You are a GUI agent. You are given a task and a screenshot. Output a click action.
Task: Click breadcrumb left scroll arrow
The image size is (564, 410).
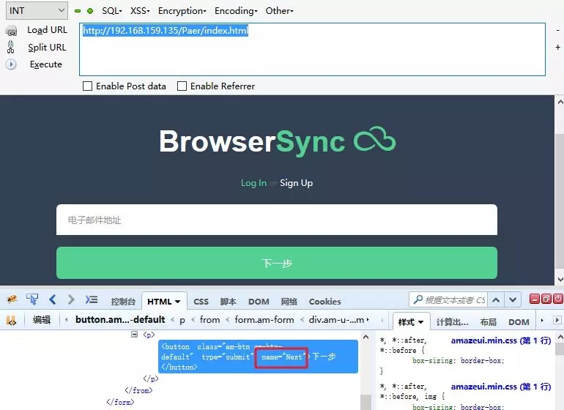(67, 320)
